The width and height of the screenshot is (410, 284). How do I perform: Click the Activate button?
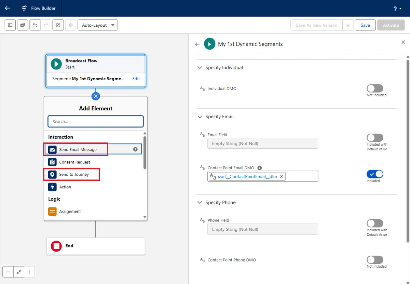(x=391, y=25)
